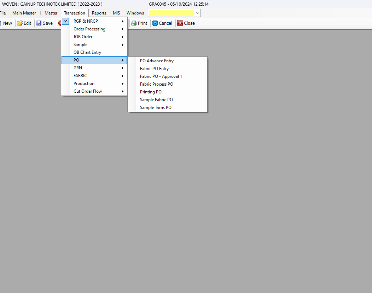Click the Cancel toolbar icon

155,23
